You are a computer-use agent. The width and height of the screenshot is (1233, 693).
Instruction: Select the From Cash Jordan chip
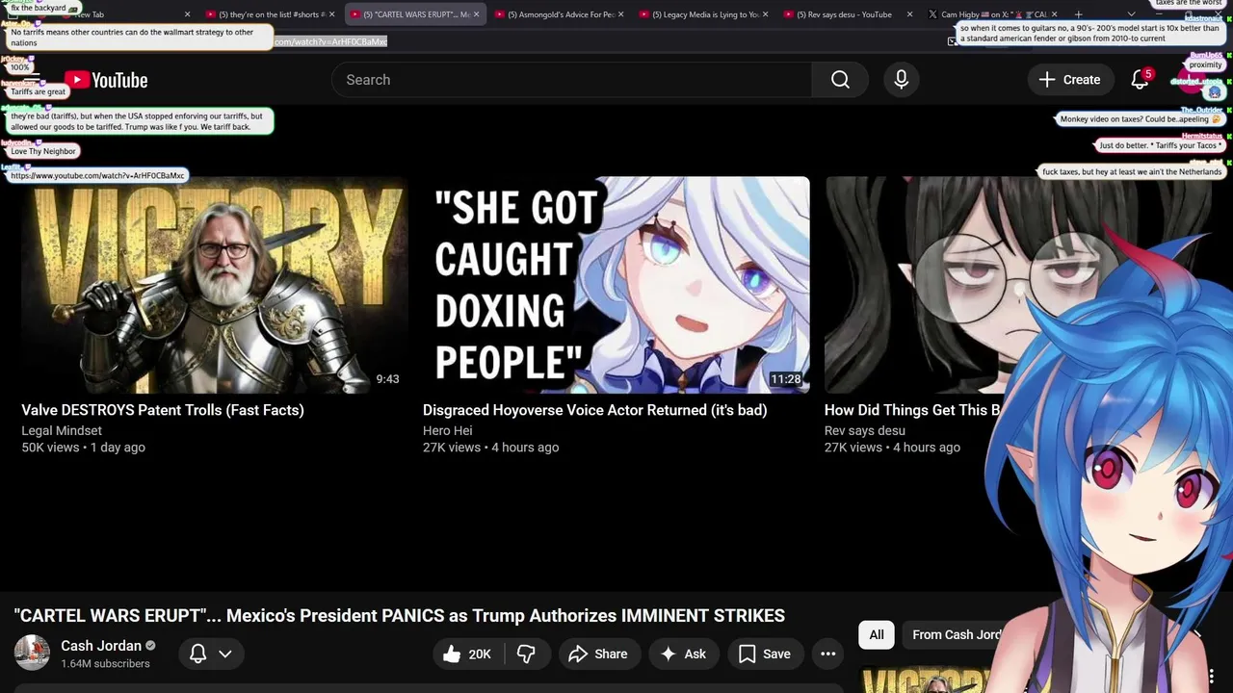[x=957, y=634]
